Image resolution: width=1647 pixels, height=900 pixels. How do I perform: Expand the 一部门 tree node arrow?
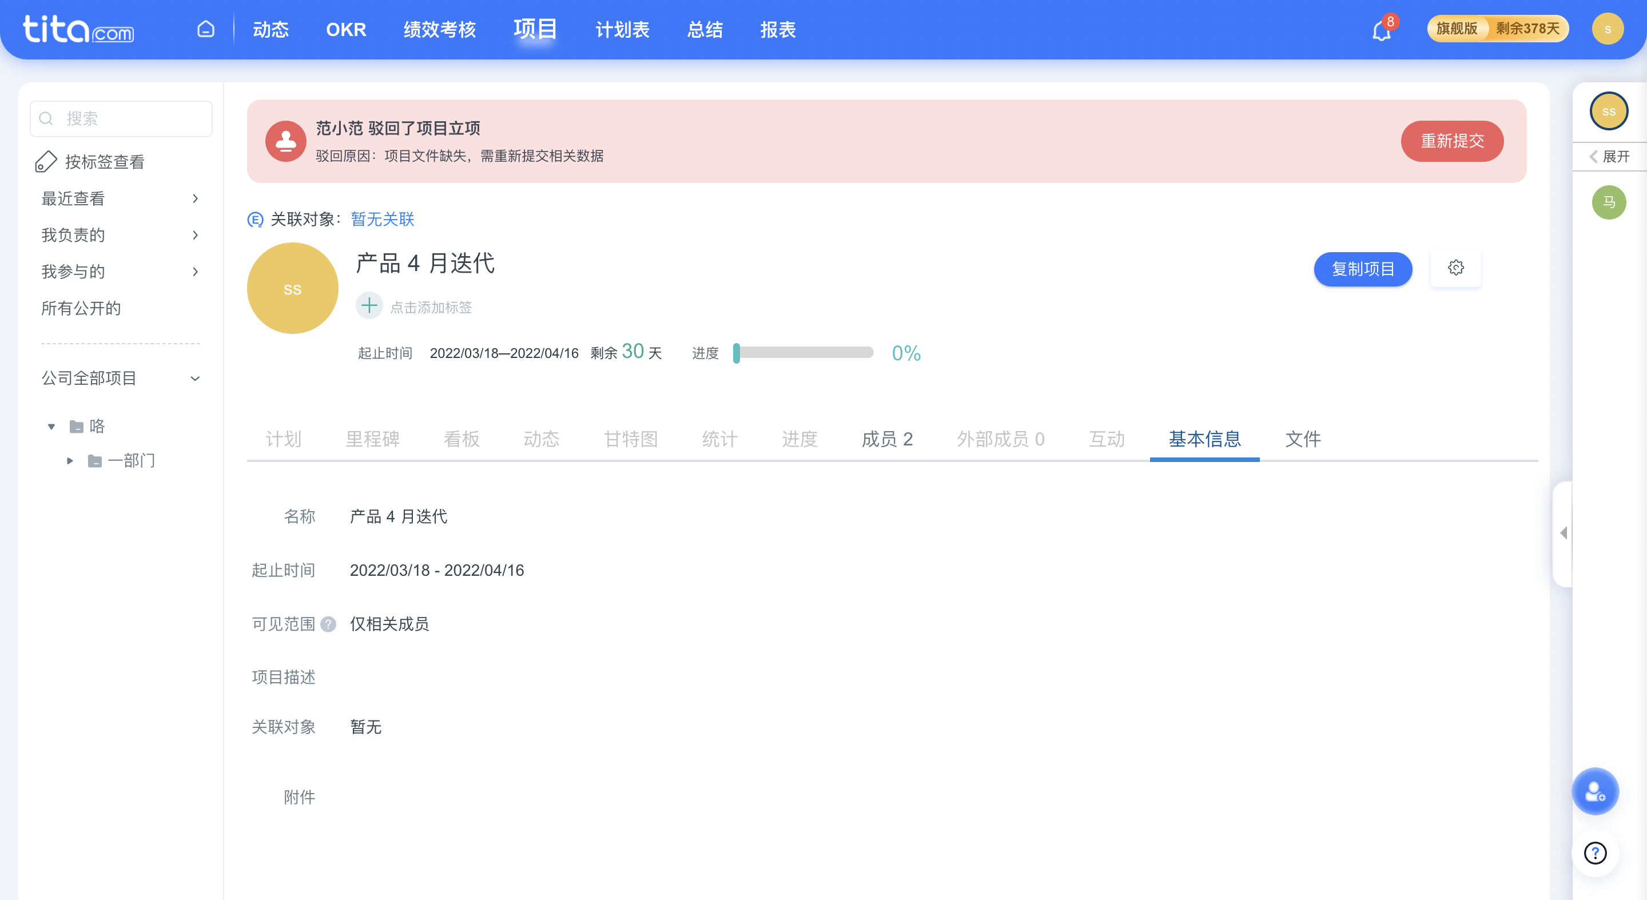click(x=70, y=461)
